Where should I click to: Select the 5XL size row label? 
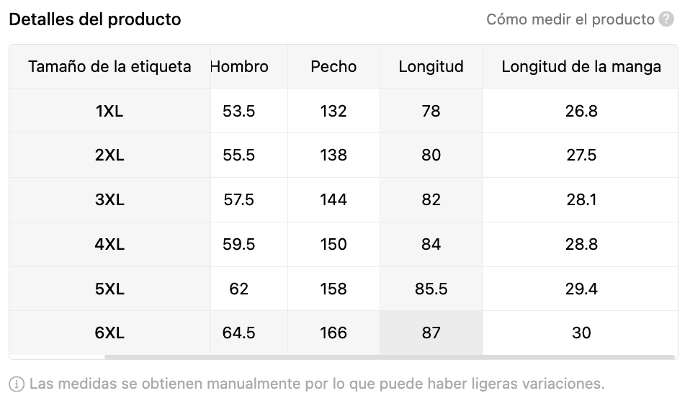click(x=109, y=289)
